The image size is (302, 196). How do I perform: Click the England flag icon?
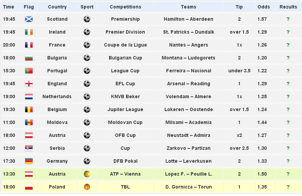click(29, 84)
